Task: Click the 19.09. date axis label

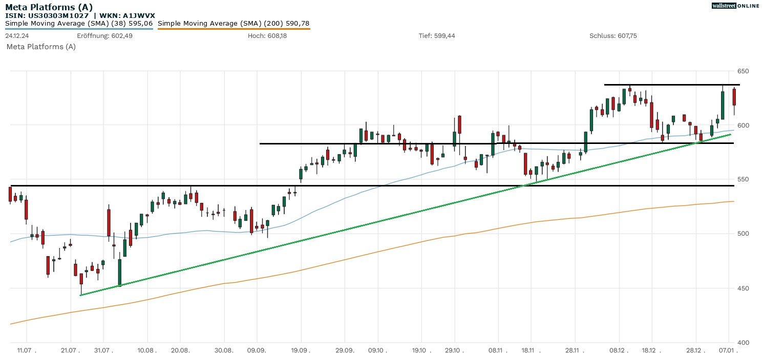Action: pyautogui.click(x=301, y=350)
